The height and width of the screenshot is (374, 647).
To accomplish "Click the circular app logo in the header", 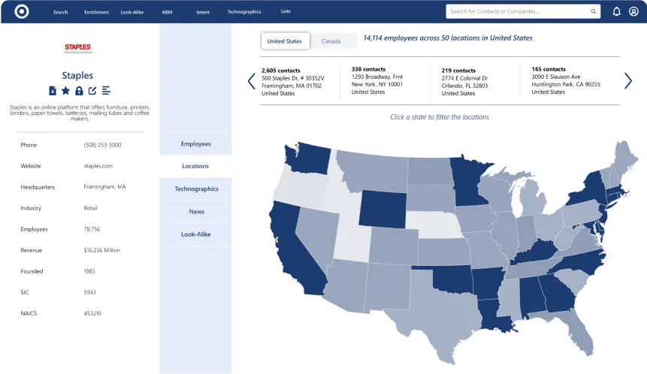I will (22, 11).
